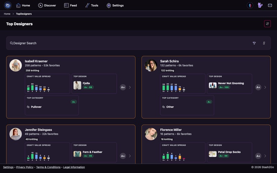
Task: Open the Home menu item
Action: click(23, 6)
